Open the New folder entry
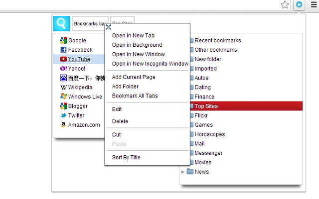This screenshot has height=199, width=319. [x=208, y=59]
